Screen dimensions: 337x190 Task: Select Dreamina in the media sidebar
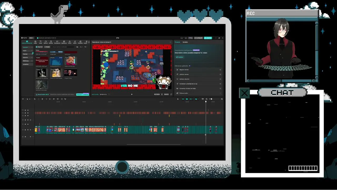(27, 64)
